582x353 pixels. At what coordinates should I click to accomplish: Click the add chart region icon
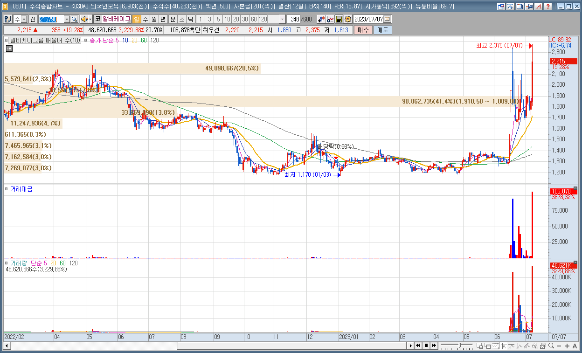(x=479, y=346)
